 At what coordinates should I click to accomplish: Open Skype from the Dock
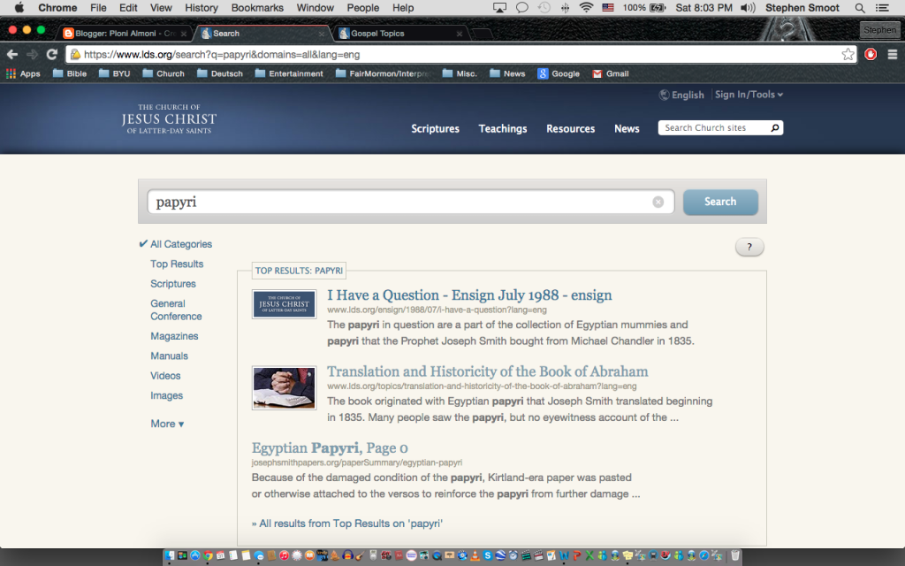[488, 555]
